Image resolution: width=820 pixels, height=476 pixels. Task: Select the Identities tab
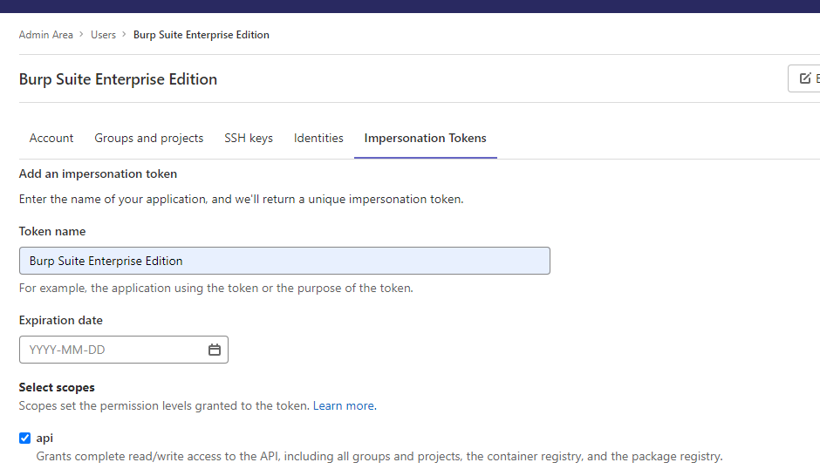pyautogui.click(x=318, y=138)
